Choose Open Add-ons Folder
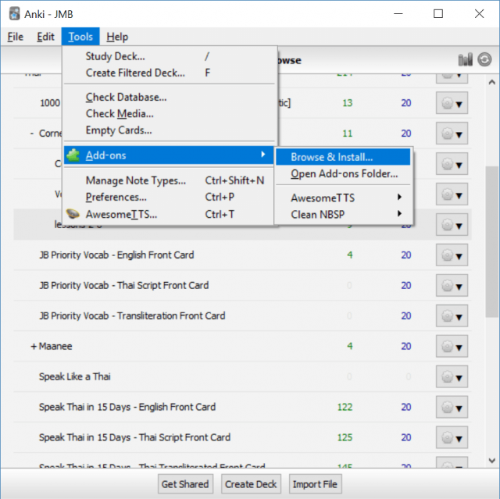Viewport: 500px width, 499px height. point(343,173)
